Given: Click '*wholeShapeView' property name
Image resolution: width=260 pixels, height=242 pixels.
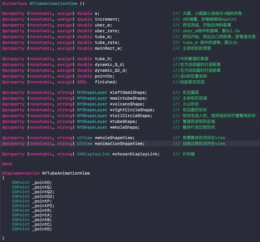Looking at the screenshot, I should 113,138.
